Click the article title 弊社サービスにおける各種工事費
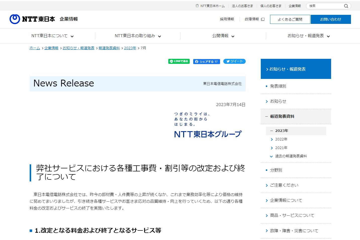Viewport: 360px width, 240px height. tap(140, 172)
